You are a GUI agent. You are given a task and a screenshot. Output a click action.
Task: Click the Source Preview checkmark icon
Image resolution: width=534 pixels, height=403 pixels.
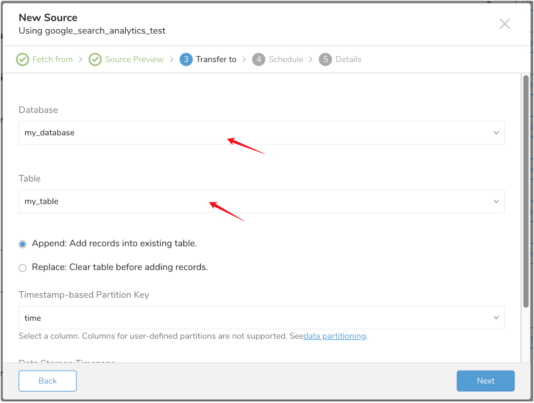(x=95, y=59)
